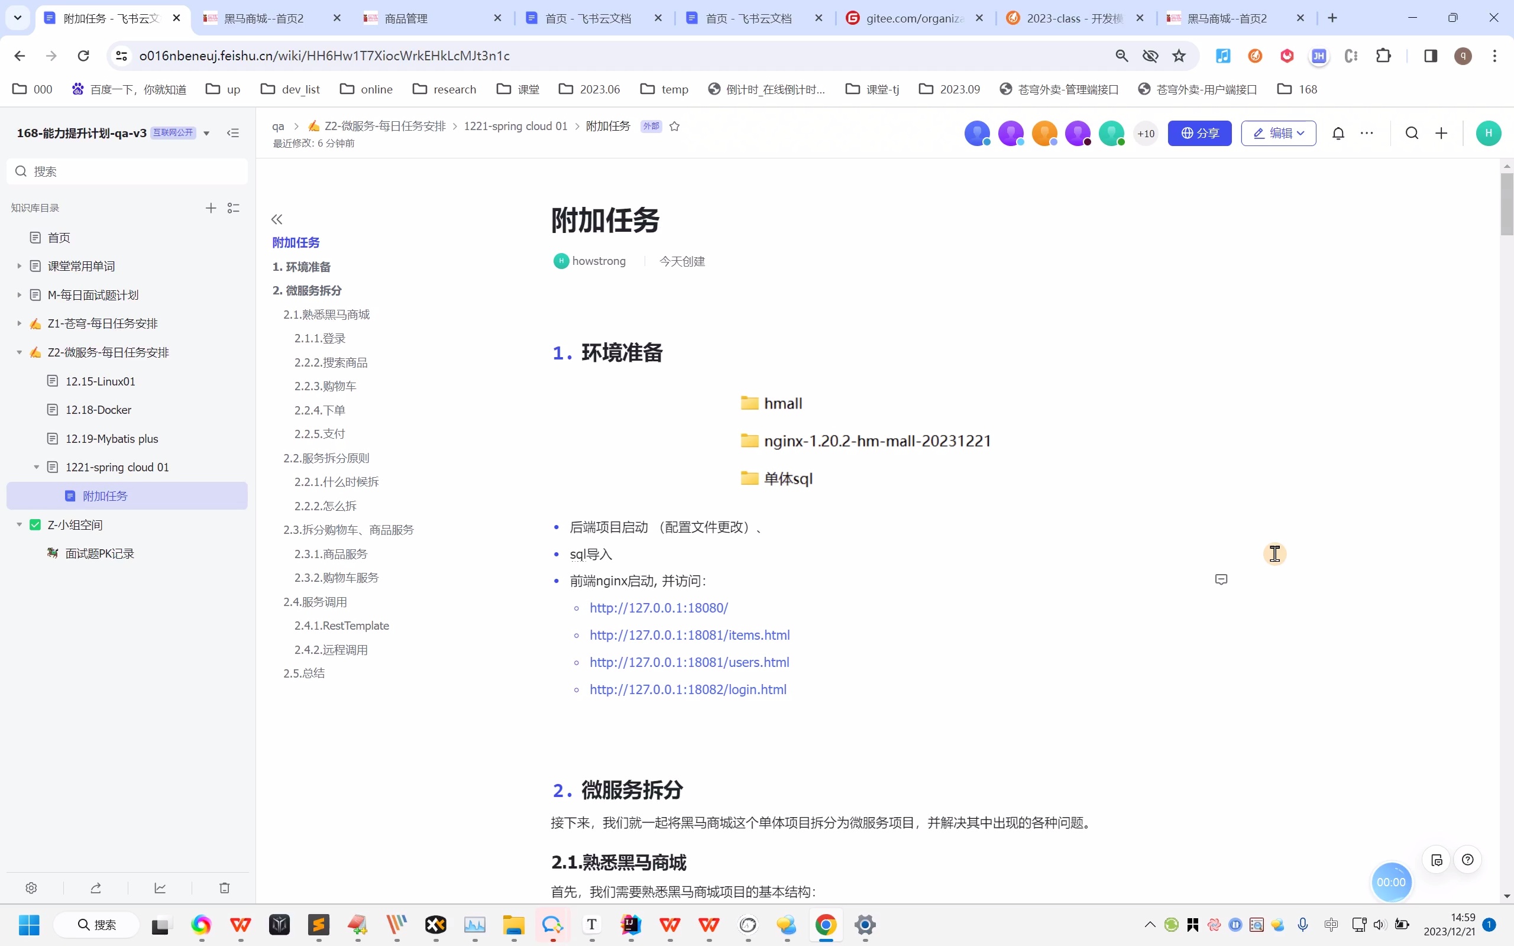This screenshot has width=1514, height=946.
Task: Click the checkbox emblem on Z-小组空间
Action: (35, 524)
